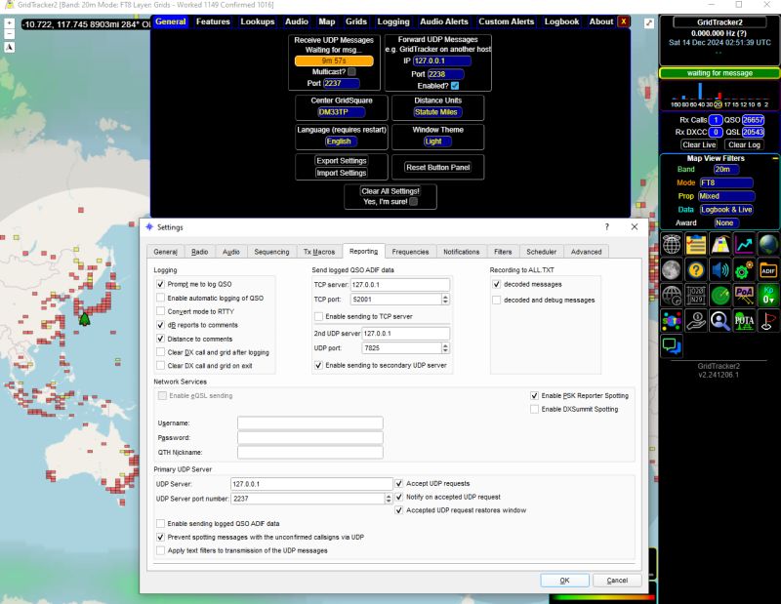Click the Clear Log button

point(744,144)
